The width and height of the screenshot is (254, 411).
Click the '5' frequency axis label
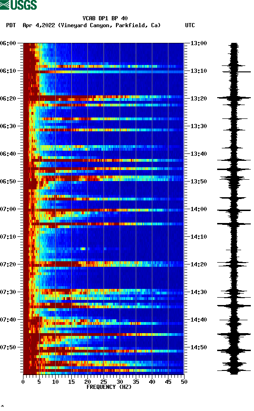click(39, 382)
